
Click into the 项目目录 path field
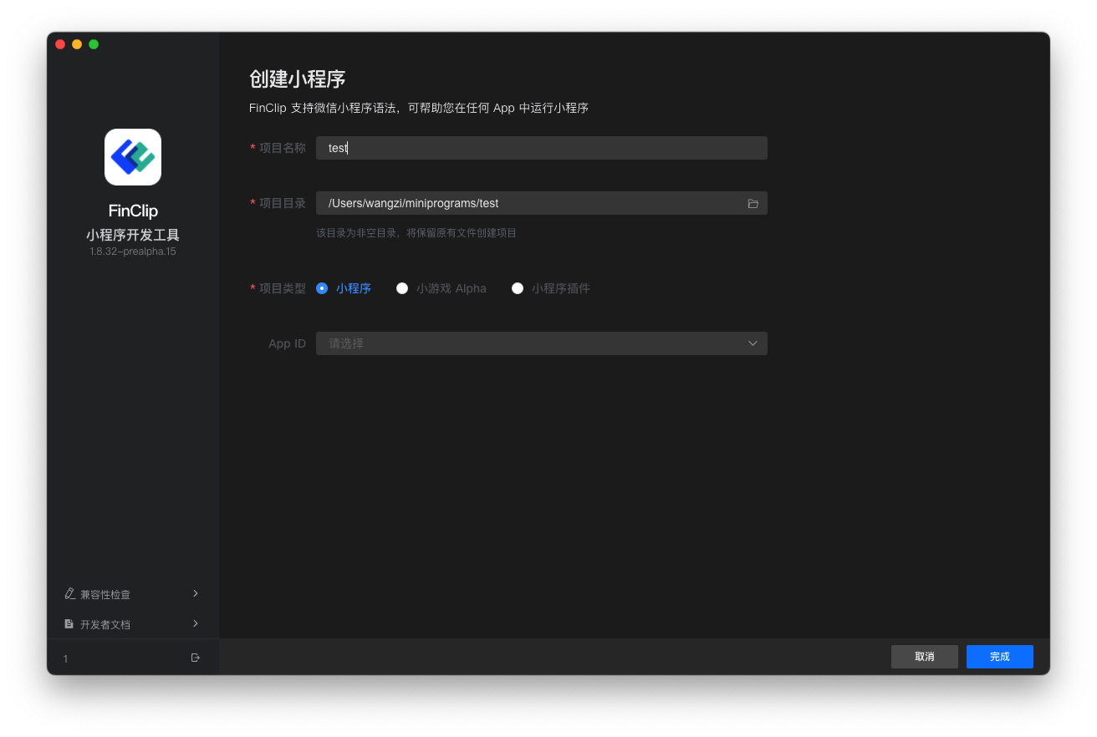coord(527,203)
